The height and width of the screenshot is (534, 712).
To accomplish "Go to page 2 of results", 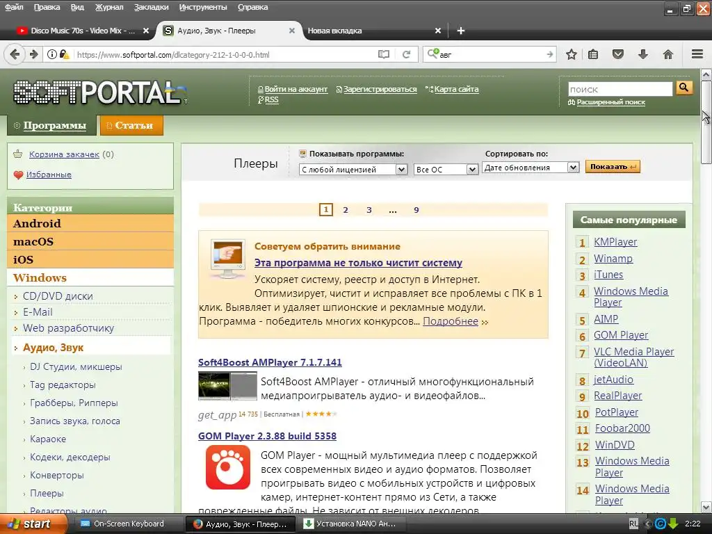I will tap(346, 210).
